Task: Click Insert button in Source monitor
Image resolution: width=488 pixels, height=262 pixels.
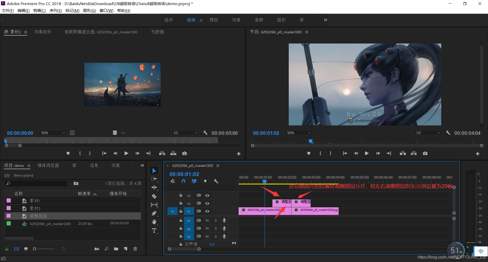Action: [162, 153]
